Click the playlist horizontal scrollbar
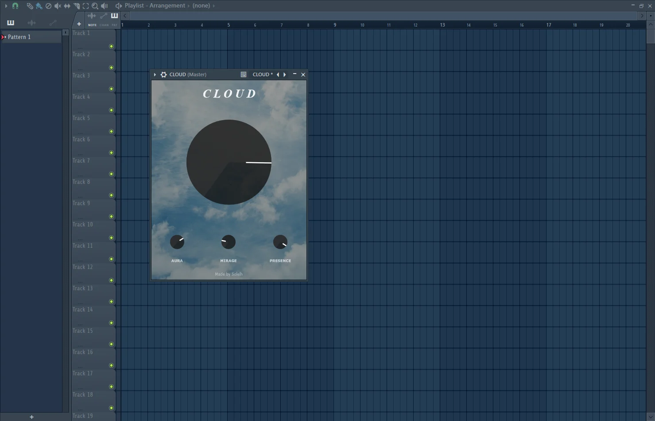Screen dimensions: 655x421 pyautogui.click(x=383, y=16)
